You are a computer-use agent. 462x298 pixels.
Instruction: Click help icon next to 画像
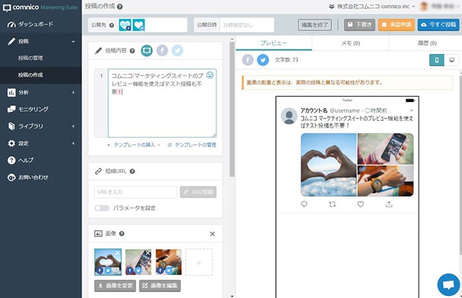point(121,234)
